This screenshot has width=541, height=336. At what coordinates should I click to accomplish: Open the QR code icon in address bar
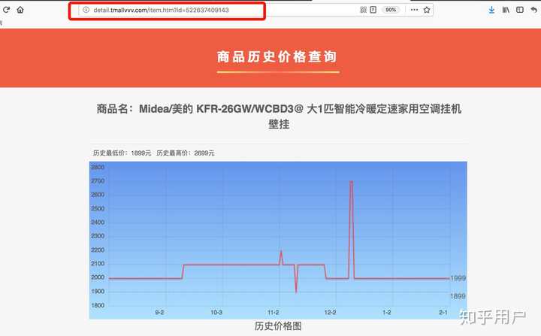(x=363, y=10)
